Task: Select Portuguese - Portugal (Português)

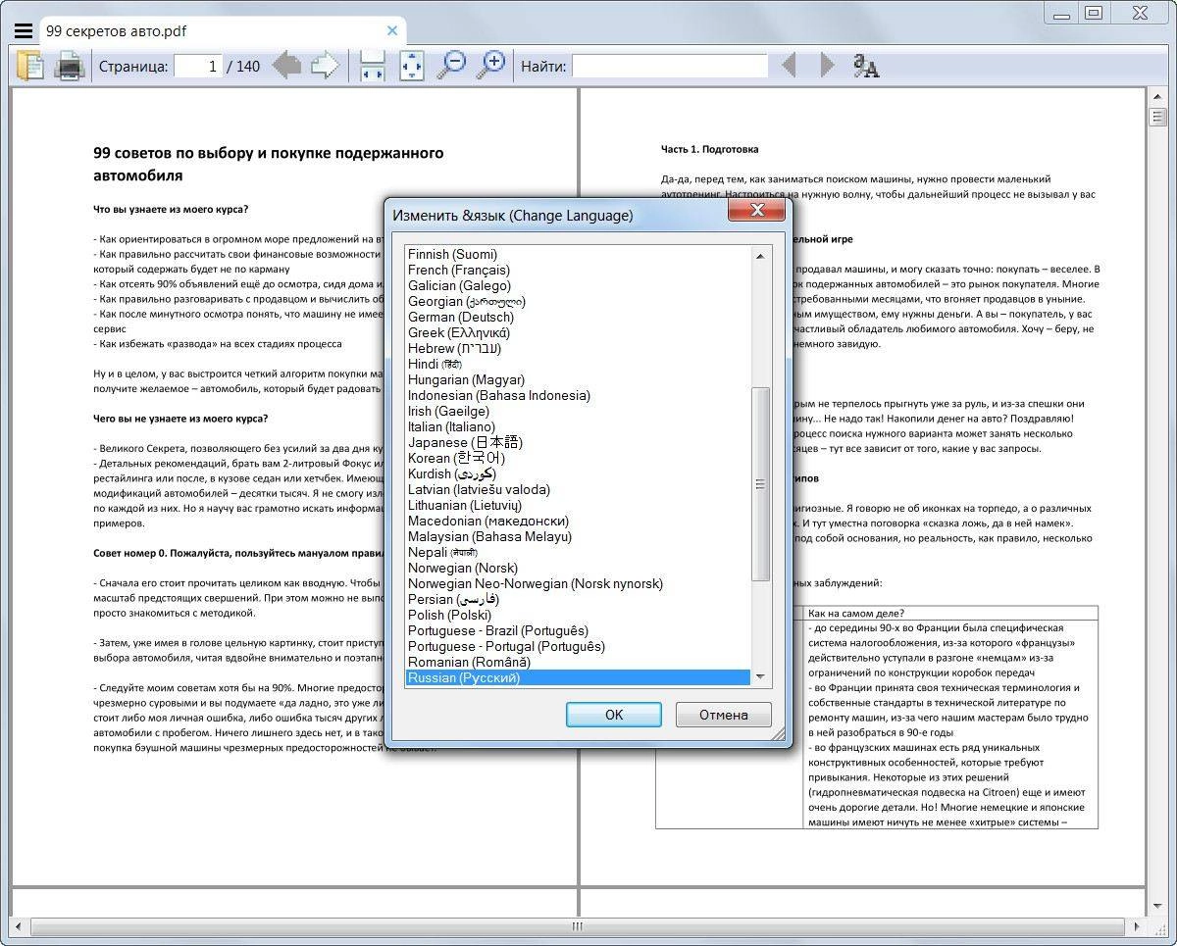Action: (578, 646)
